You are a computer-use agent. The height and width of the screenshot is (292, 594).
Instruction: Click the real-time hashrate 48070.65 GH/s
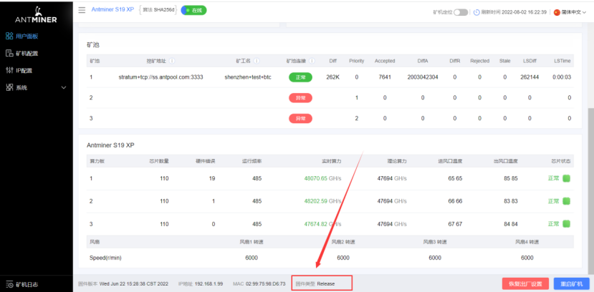322,178
